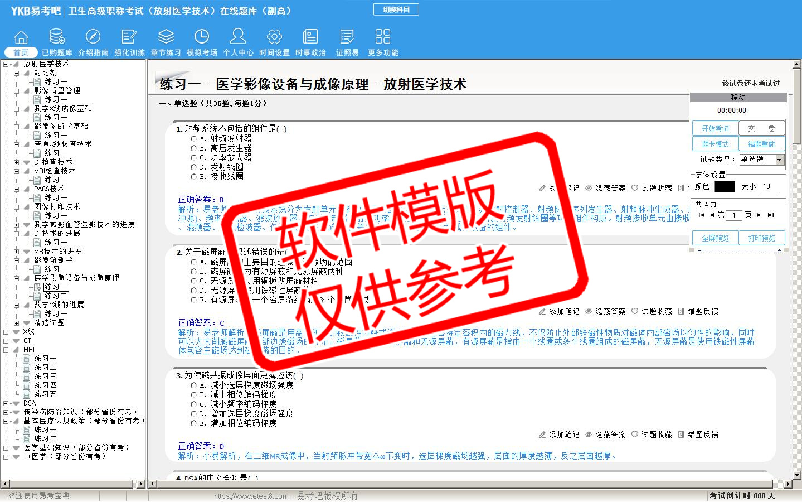The image size is (802, 502).
Task: Open 章节练习 layers icon
Action: click(x=166, y=37)
